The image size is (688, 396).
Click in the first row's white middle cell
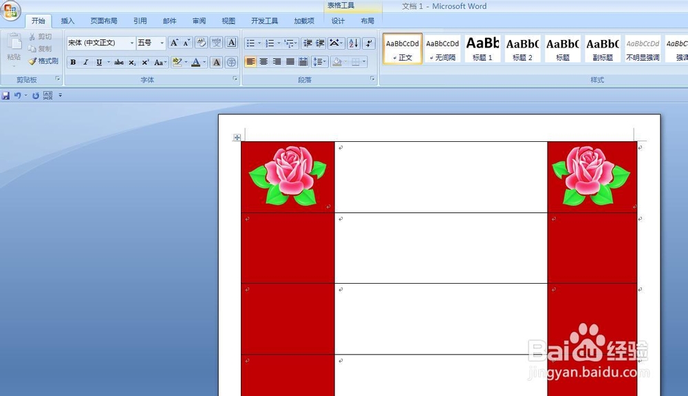click(441, 177)
